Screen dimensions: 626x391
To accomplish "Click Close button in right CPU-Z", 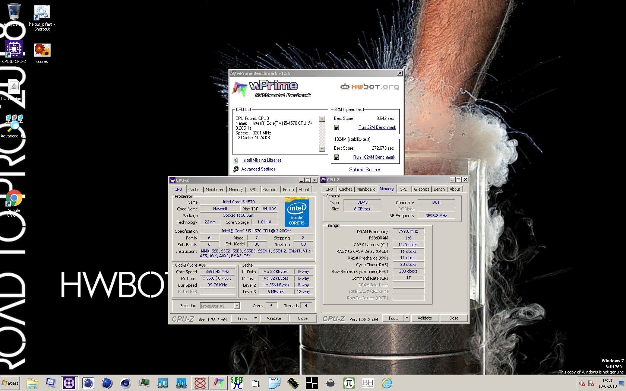I will point(453,318).
